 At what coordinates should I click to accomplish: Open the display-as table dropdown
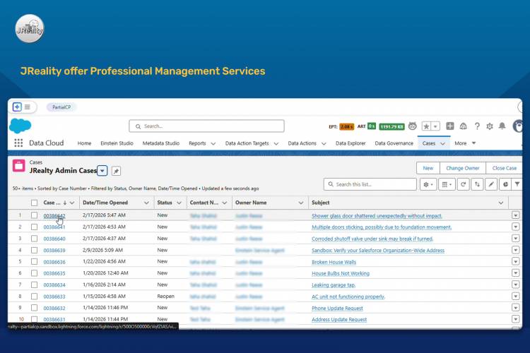447,184
